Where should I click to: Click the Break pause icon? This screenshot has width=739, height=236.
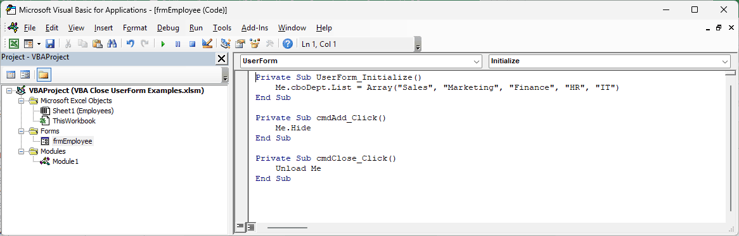click(177, 44)
